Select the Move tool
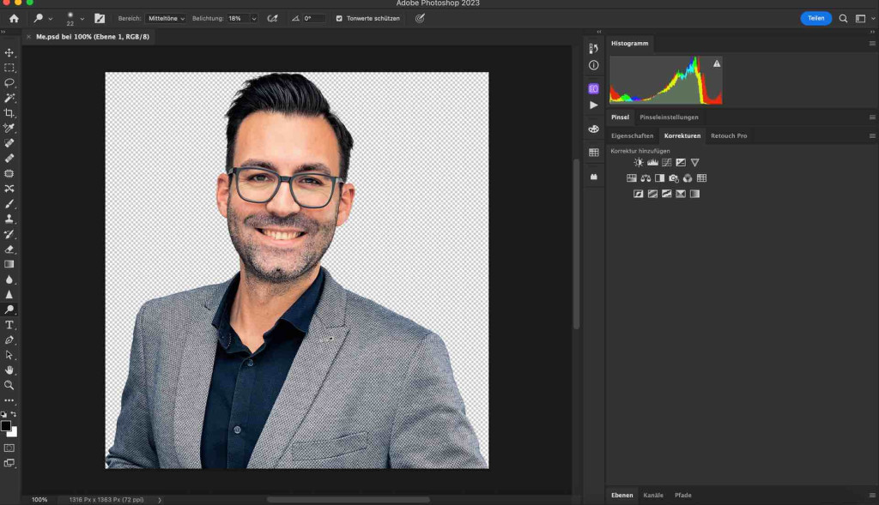This screenshot has height=505, width=879. tap(9, 53)
